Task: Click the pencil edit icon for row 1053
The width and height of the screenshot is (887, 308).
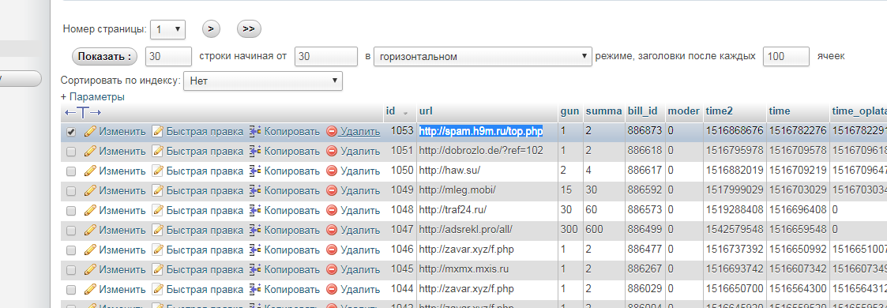Action: 90,132
